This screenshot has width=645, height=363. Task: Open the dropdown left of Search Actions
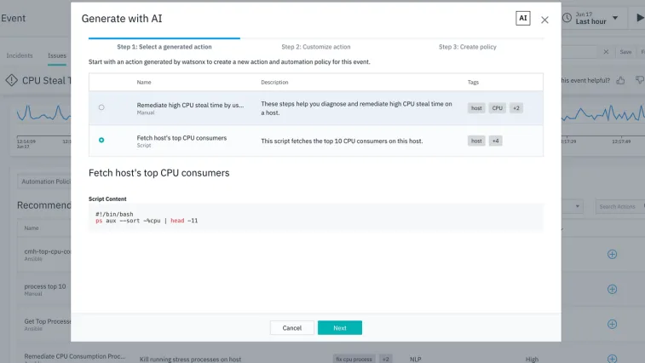[x=577, y=206]
